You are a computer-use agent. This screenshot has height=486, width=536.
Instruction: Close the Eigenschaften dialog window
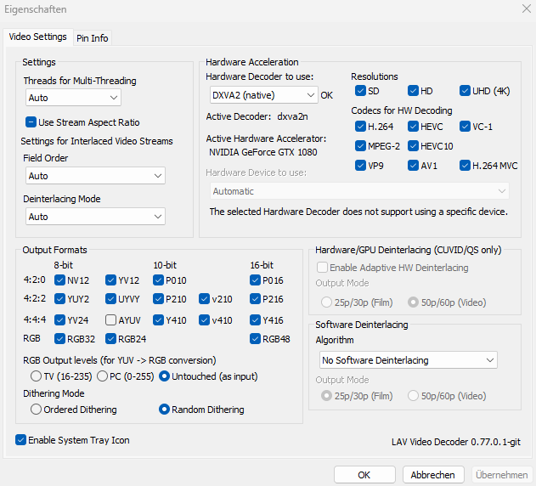coord(521,9)
